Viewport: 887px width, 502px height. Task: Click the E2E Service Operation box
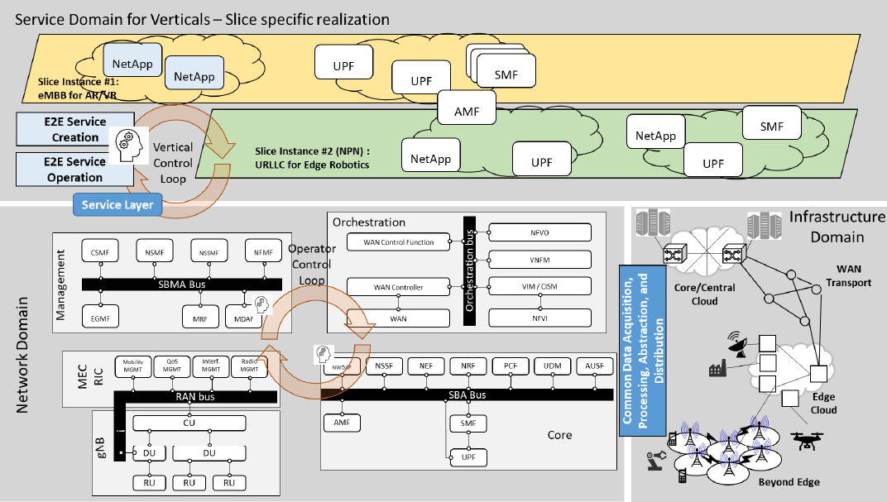(74, 170)
